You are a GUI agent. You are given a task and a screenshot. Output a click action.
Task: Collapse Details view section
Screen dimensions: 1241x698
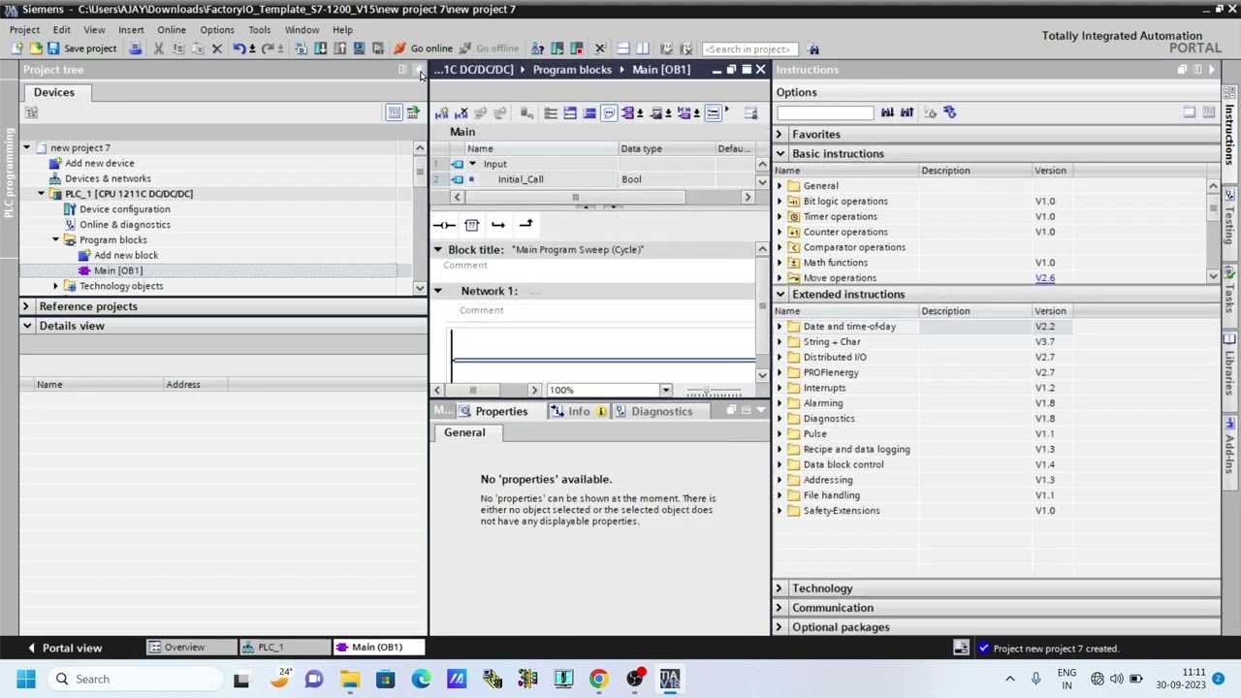click(27, 326)
